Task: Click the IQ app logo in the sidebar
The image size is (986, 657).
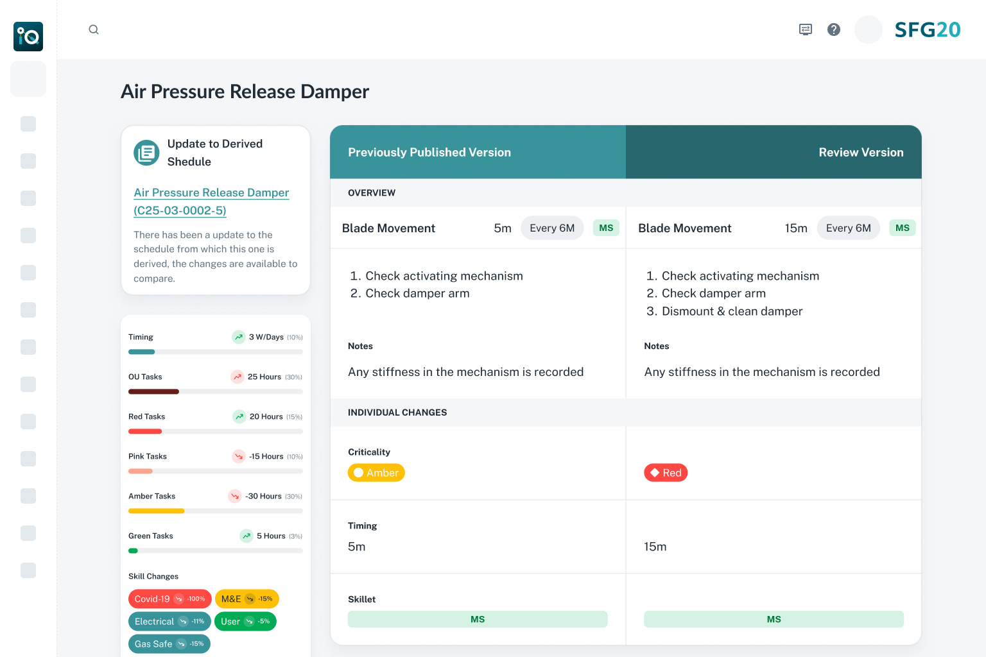Action: 28,37
